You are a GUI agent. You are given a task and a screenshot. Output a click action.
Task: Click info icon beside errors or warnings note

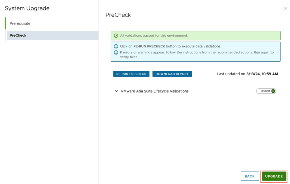click(x=116, y=52)
